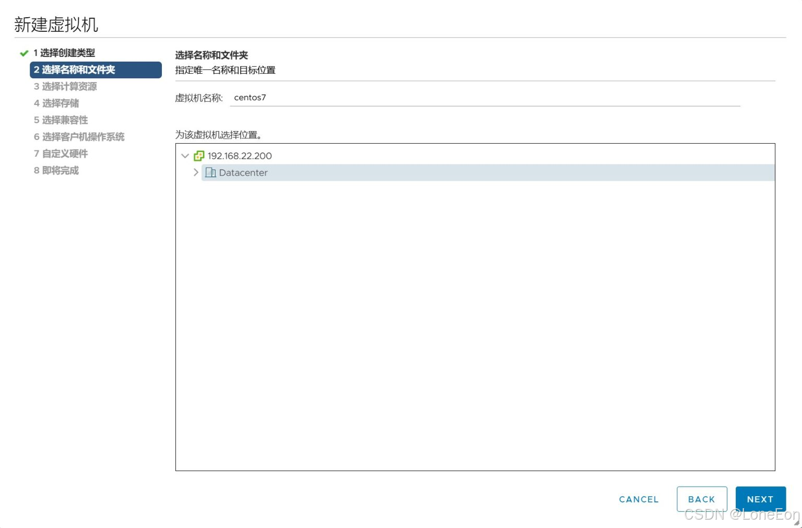Screen dimensions: 802x528
Task: Open step 8 即将完成
Action: coord(56,170)
